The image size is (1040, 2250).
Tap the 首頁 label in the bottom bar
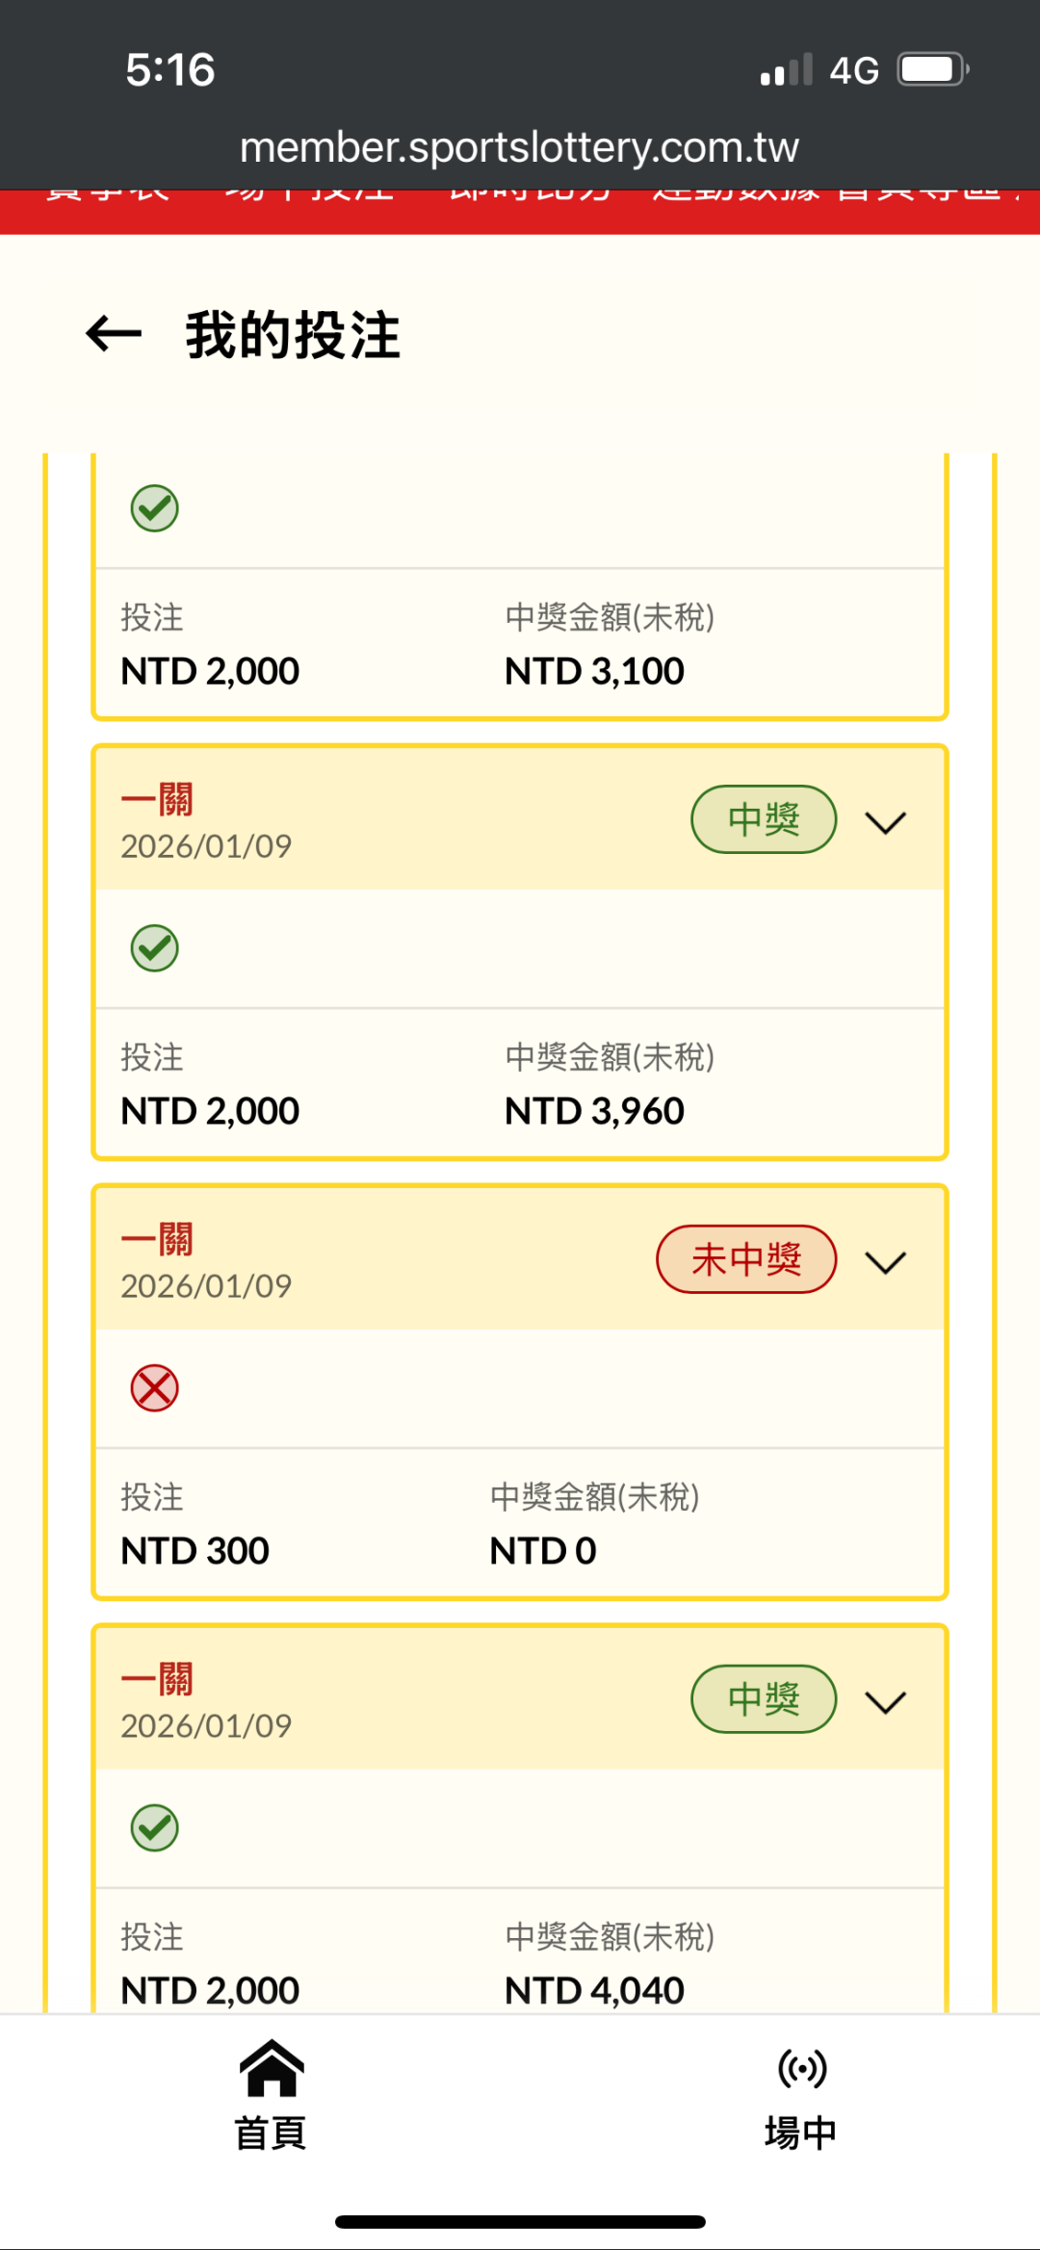[x=272, y=2133]
